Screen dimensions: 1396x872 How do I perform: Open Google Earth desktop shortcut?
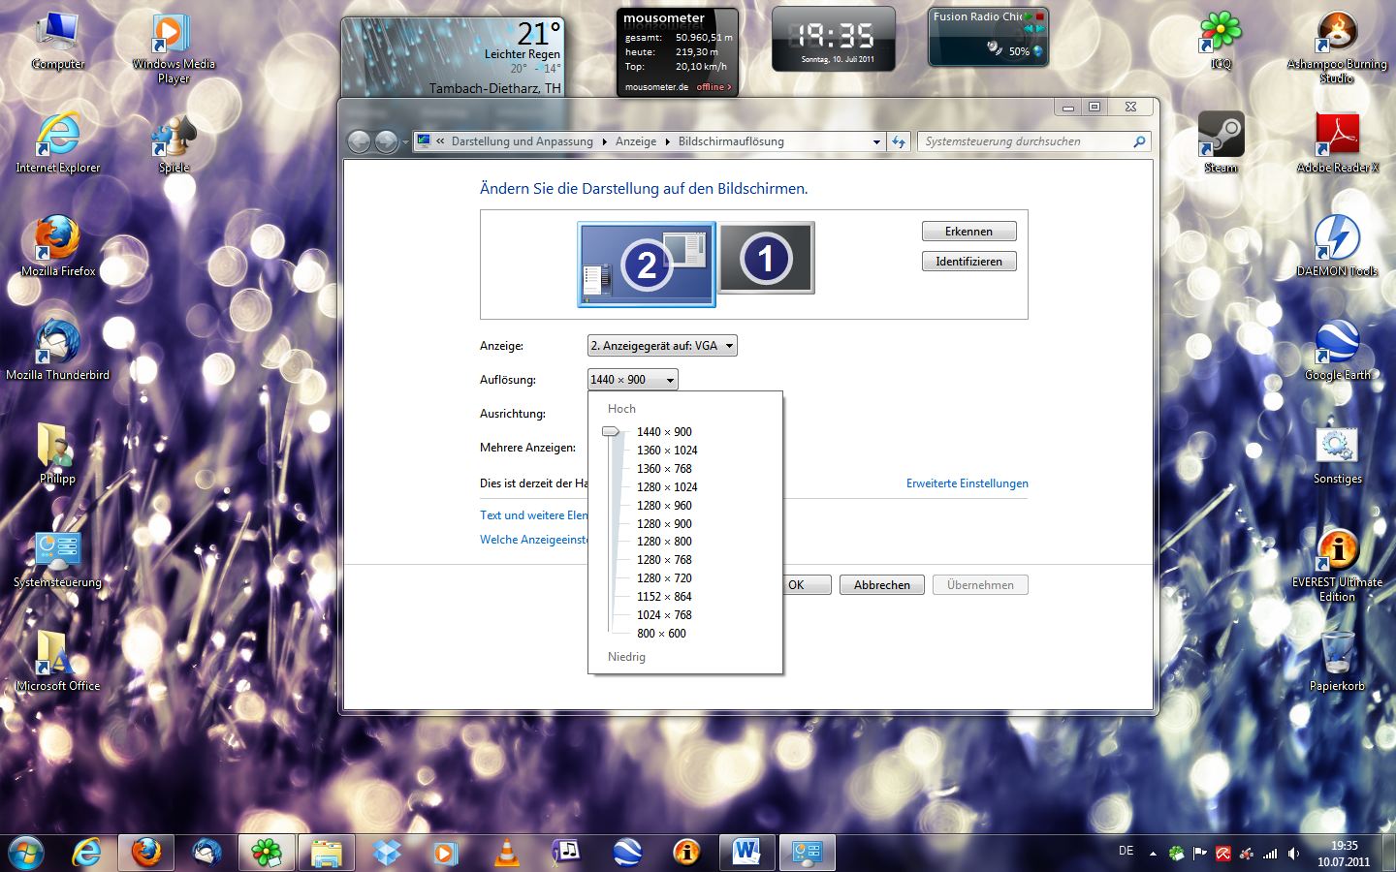click(1337, 350)
